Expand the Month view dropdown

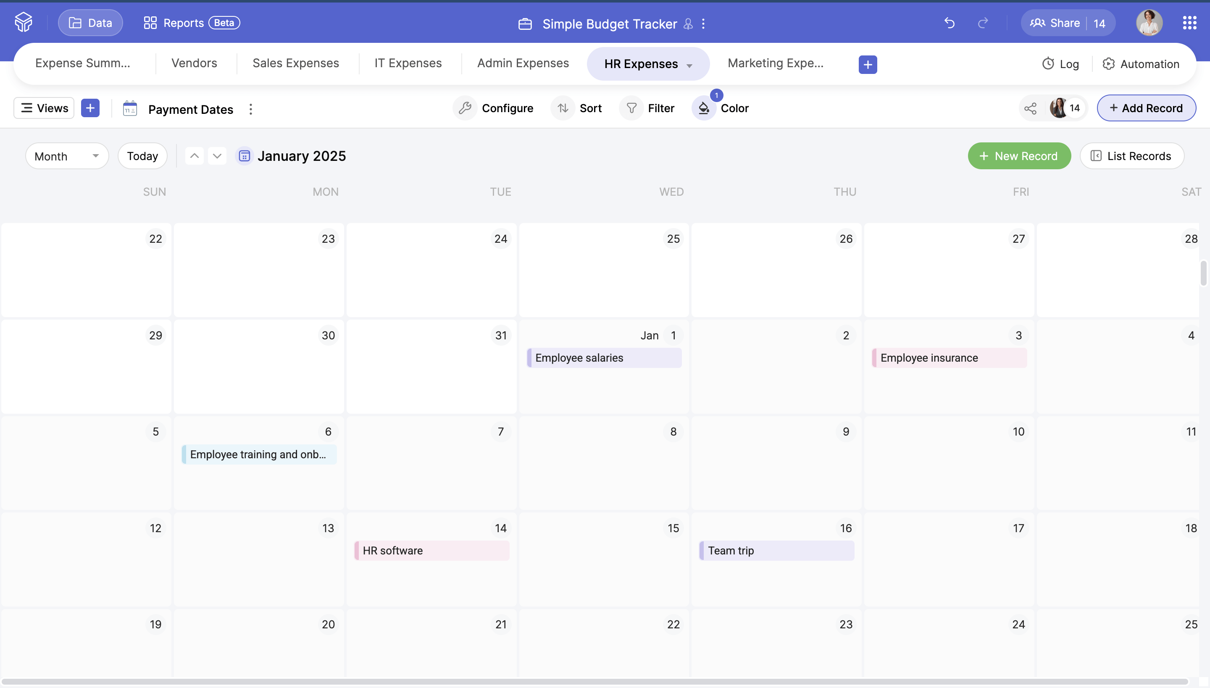click(x=67, y=156)
